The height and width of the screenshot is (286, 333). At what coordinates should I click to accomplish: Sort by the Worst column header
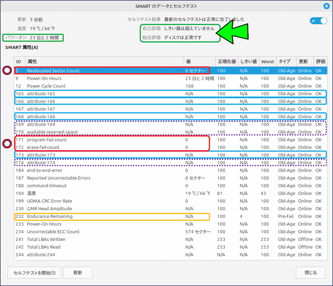(x=268, y=61)
